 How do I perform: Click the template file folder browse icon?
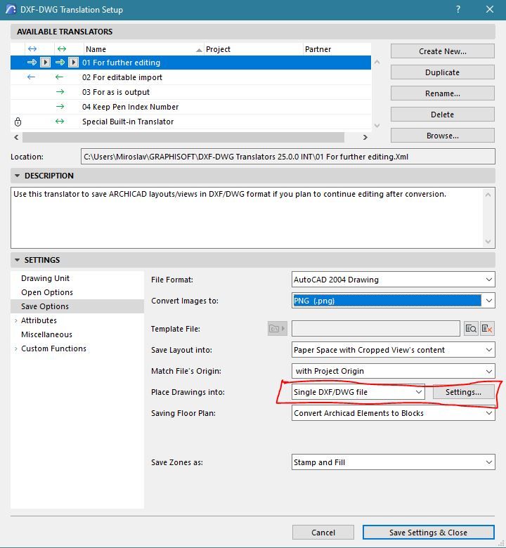(278, 329)
